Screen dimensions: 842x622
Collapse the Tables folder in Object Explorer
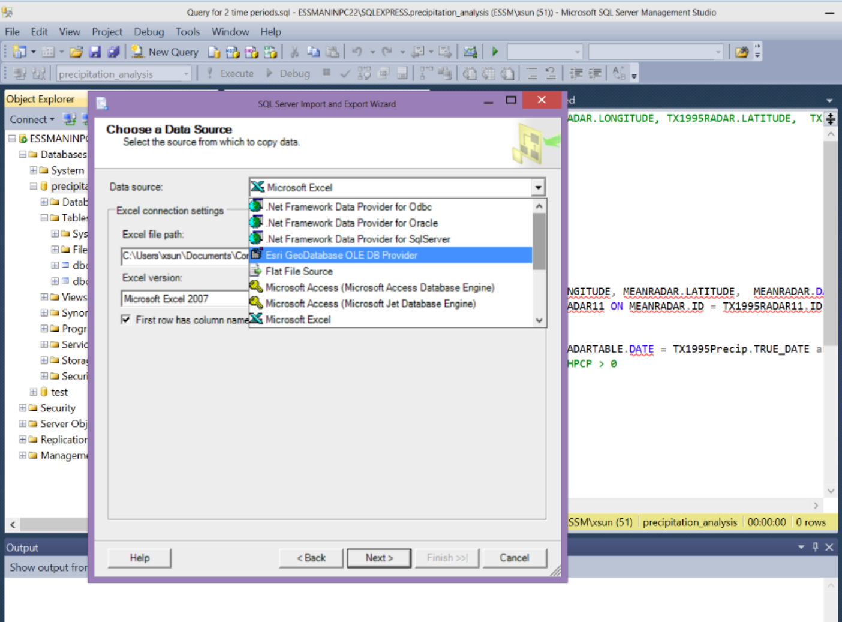[44, 218]
